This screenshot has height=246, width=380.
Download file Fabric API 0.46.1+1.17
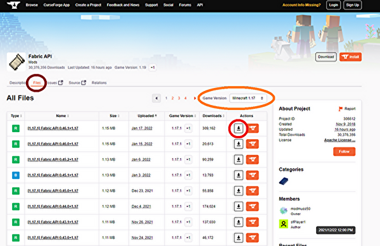click(239, 128)
